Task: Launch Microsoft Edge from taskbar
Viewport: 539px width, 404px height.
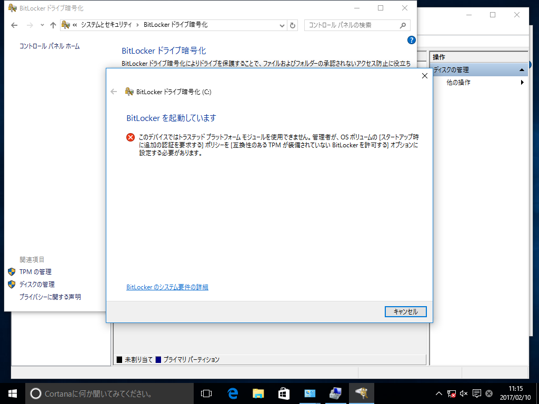Action: (x=233, y=393)
